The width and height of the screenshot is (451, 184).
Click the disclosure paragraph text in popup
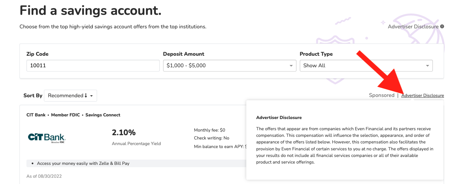click(x=344, y=145)
